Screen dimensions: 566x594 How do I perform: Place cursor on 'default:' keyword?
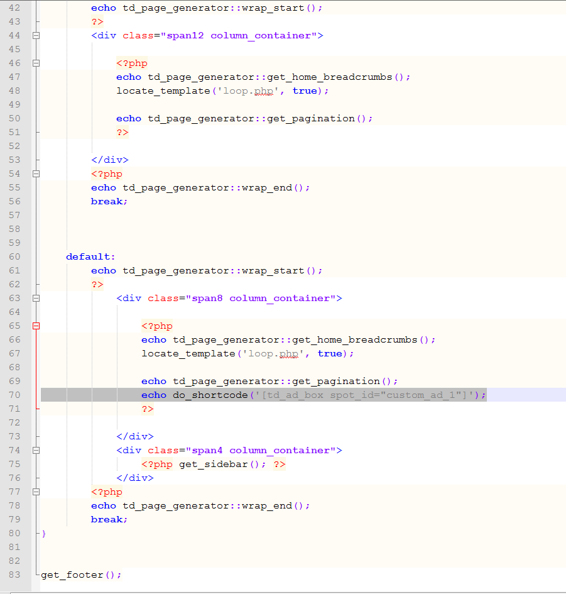click(x=90, y=257)
